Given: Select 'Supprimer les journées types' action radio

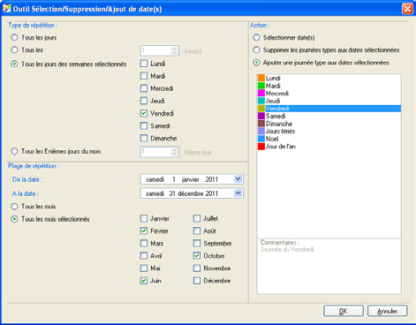Looking at the screenshot, I should click(x=256, y=50).
